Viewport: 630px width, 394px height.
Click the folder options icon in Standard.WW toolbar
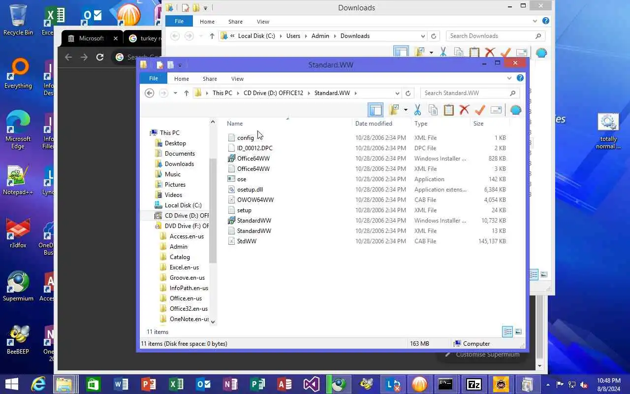tap(394, 110)
